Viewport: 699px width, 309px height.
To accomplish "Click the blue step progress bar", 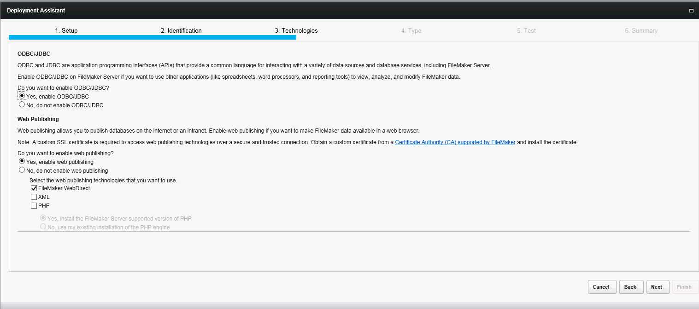I will tap(153, 37).
